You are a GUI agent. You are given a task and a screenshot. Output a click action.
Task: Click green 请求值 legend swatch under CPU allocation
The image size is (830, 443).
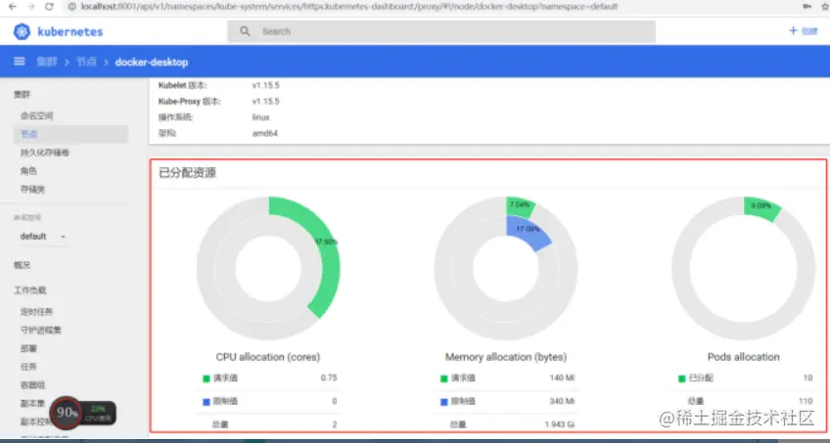tap(207, 378)
